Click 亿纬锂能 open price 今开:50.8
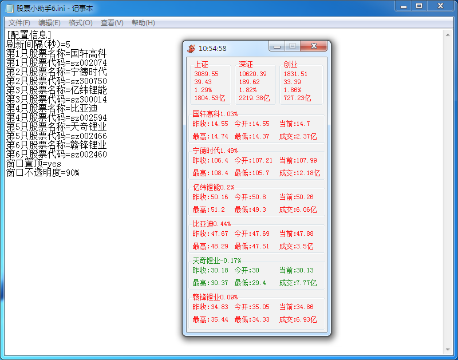Screen dimensions: 458x360 [x=250, y=197]
